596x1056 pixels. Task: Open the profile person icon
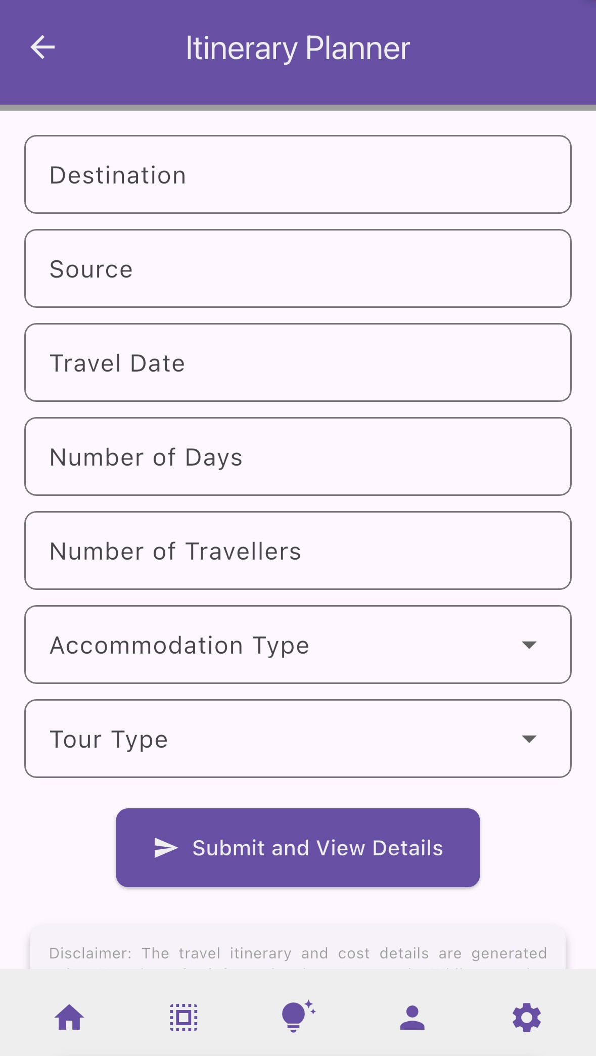412,1017
